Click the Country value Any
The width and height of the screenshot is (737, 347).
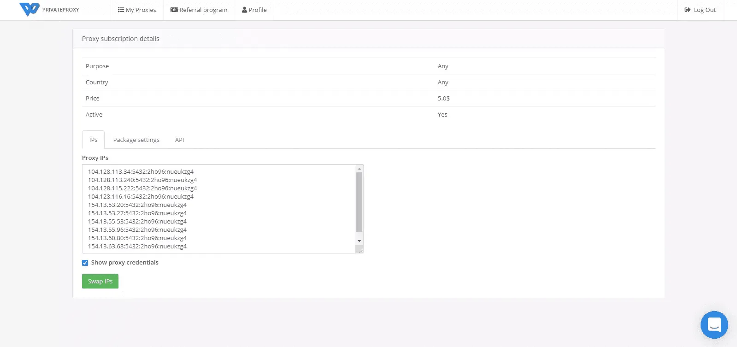pyautogui.click(x=443, y=82)
